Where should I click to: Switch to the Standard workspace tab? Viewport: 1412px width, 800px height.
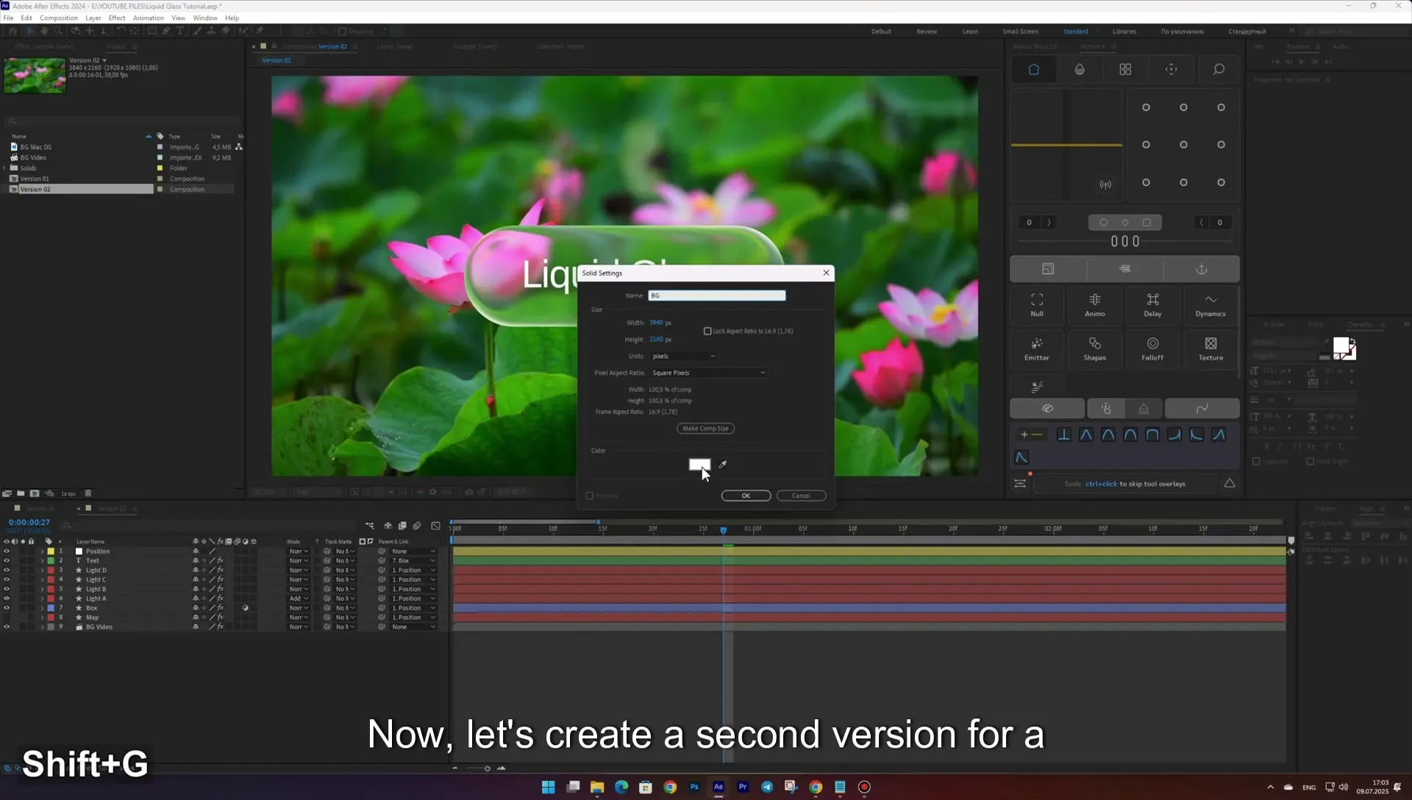tap(1075, 32)
